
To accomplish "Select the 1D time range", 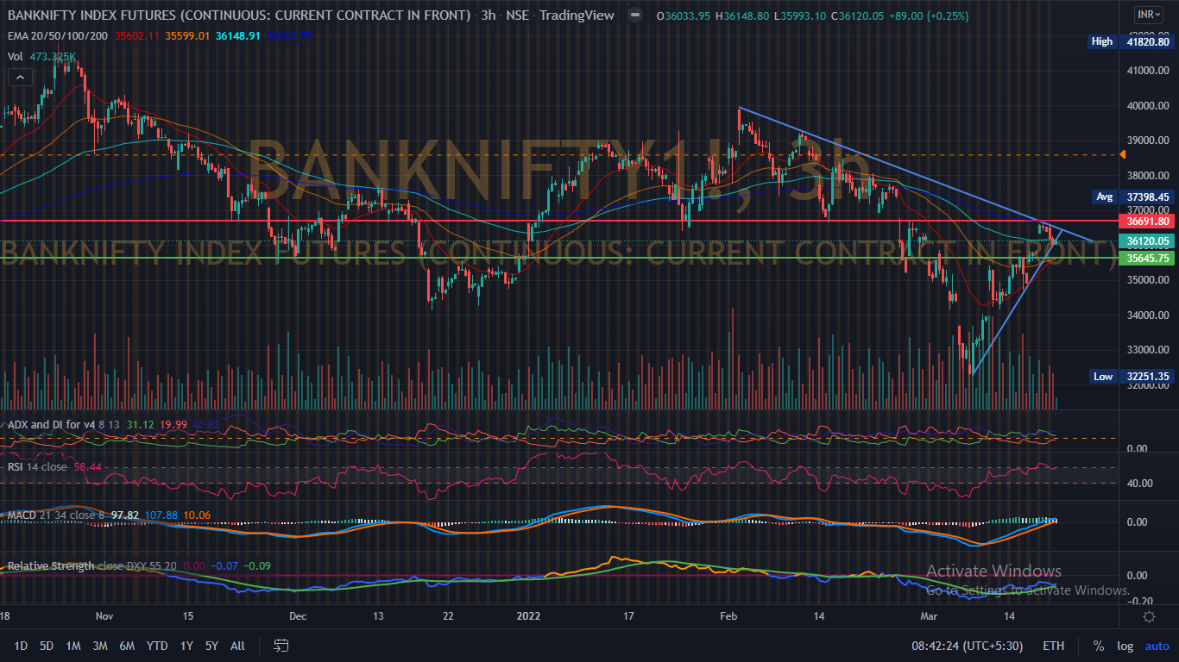I will pyautogui.click(x=21, y=646).
